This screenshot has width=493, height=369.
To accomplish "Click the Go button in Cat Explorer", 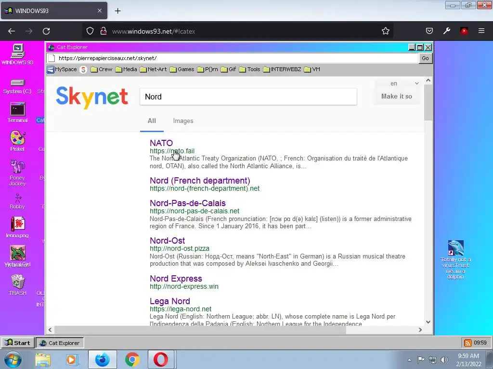I will (426, 58).
